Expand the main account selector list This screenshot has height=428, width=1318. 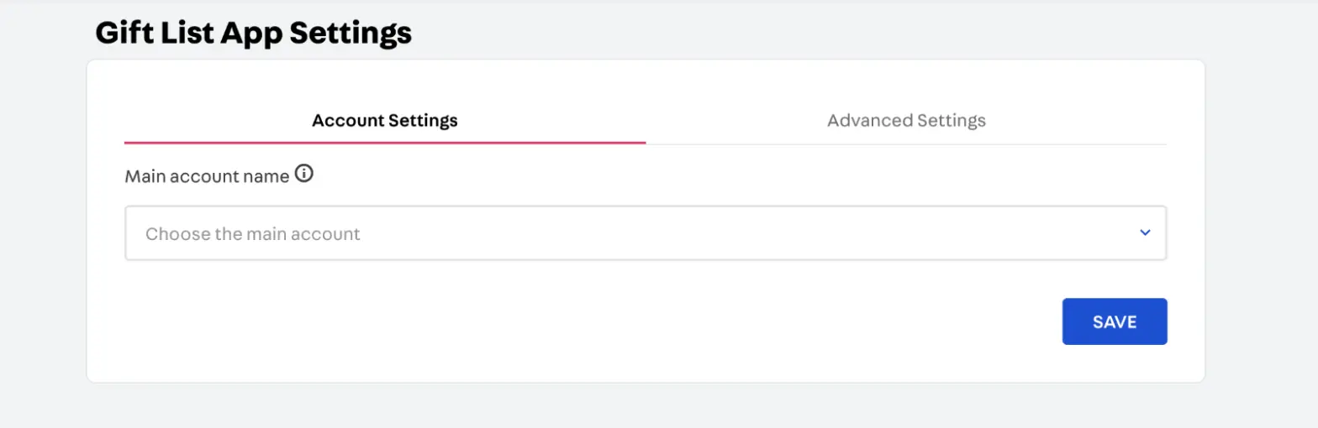click(x=1144, y=232)
